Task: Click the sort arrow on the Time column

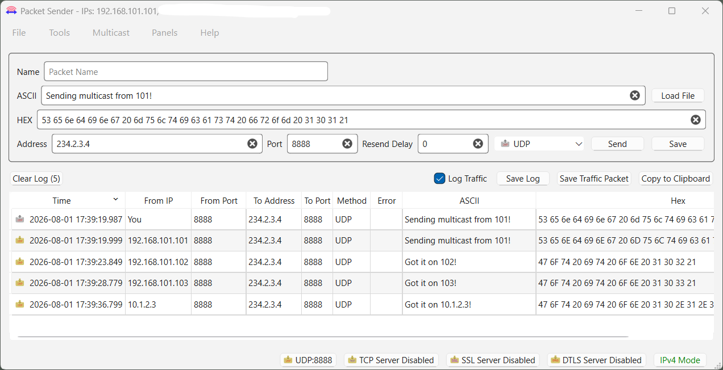Action: tap(116, 199)
